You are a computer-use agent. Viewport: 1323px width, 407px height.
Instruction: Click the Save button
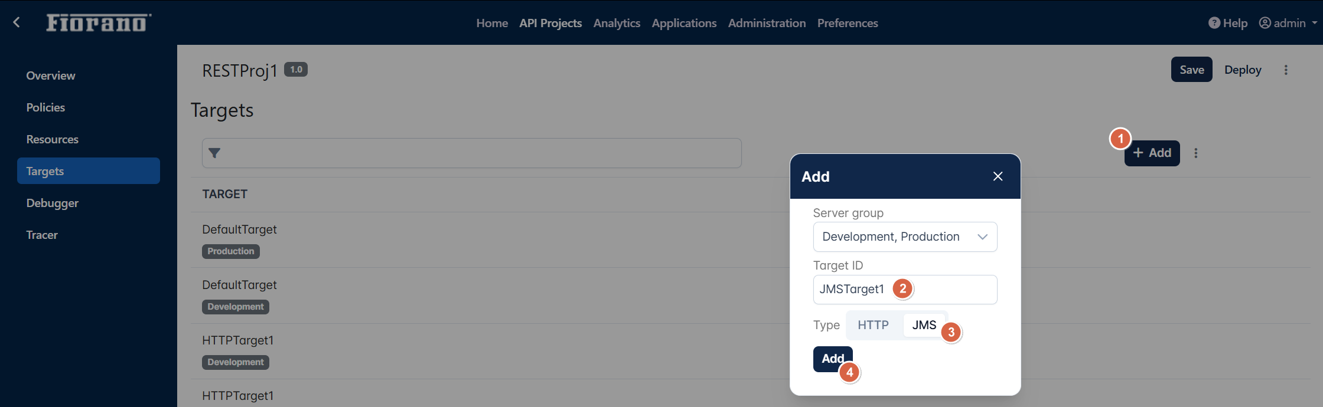[x=1192, y=70]
